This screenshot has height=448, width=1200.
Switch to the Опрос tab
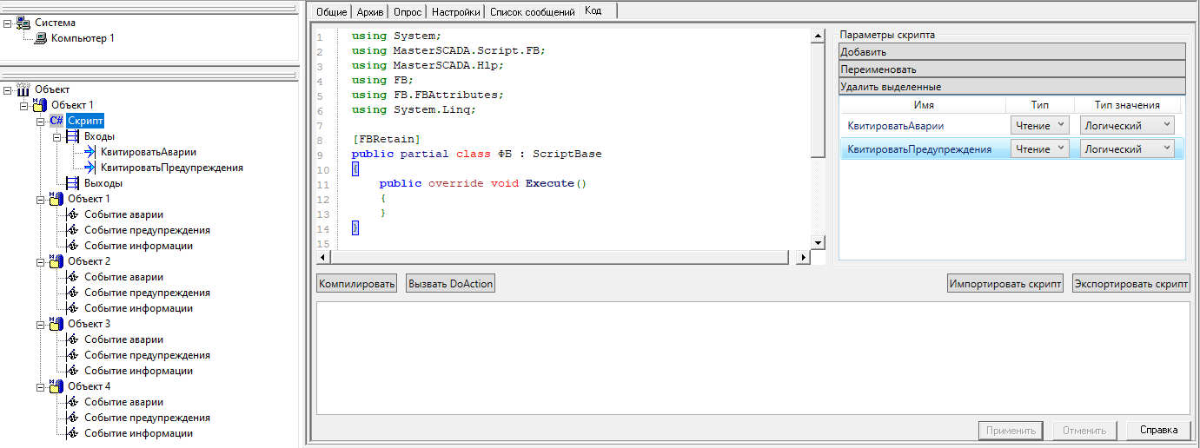click(x=408, y=12)
